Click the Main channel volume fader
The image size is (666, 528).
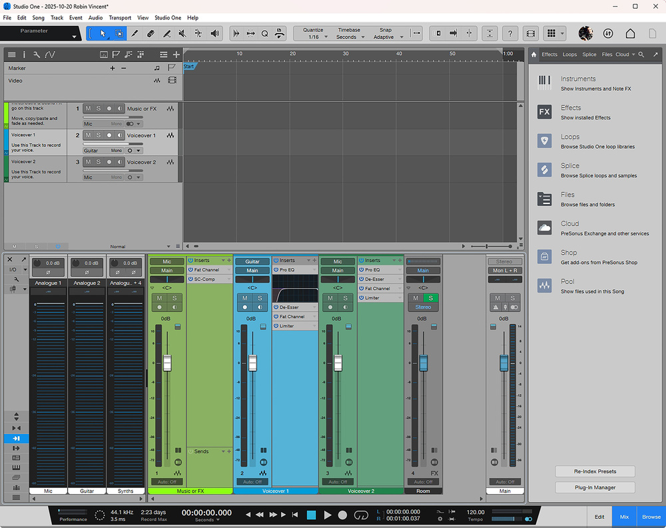(503, 363)
